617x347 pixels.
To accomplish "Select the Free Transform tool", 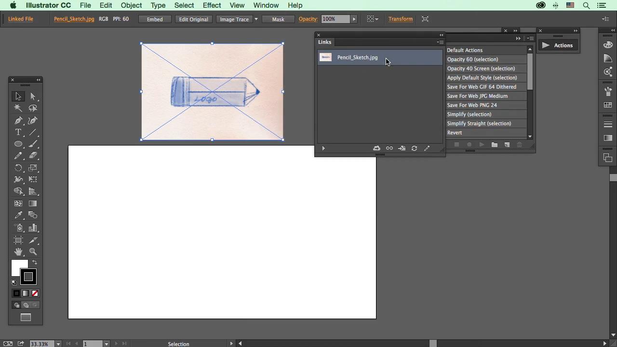I will point(33,179).
